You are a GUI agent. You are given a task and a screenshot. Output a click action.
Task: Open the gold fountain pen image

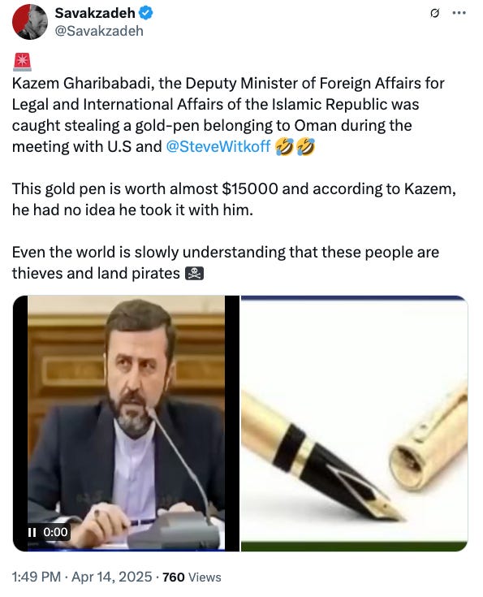coord(355,423)
